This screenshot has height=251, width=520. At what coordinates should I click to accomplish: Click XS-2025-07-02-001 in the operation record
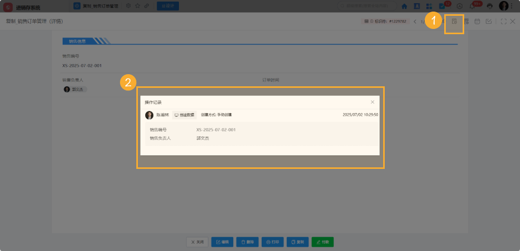(216, 129)
